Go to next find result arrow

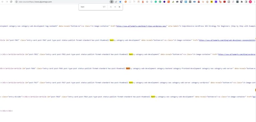point(115,7)
